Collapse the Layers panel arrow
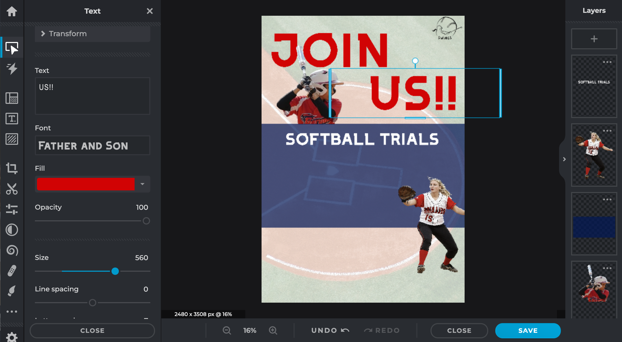622x342 pixels. pyautogui.click(x=564, y=159)
